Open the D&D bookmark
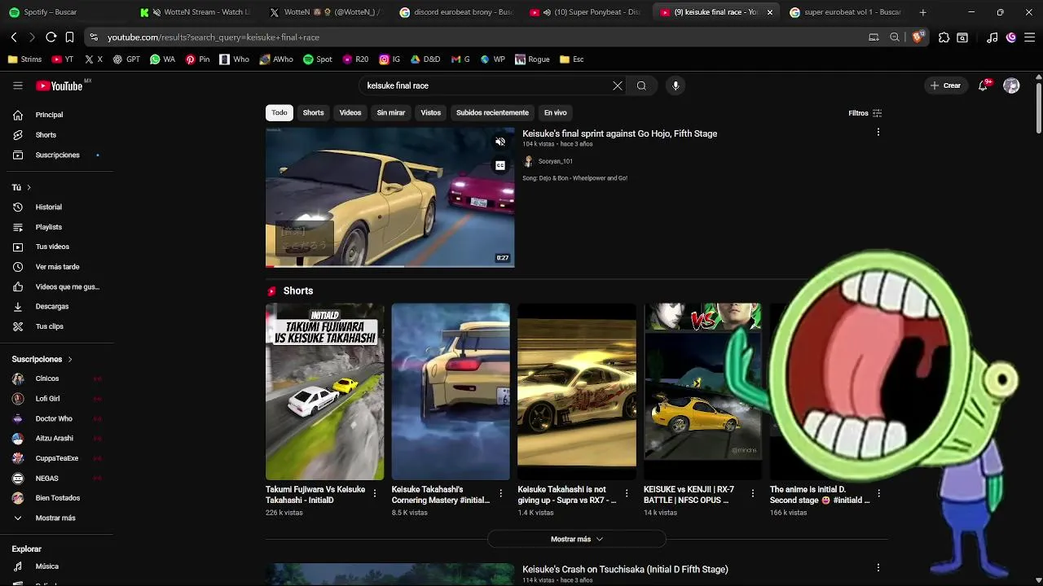Viewport: 1043px width, 586px height. [x=425, y=59]
